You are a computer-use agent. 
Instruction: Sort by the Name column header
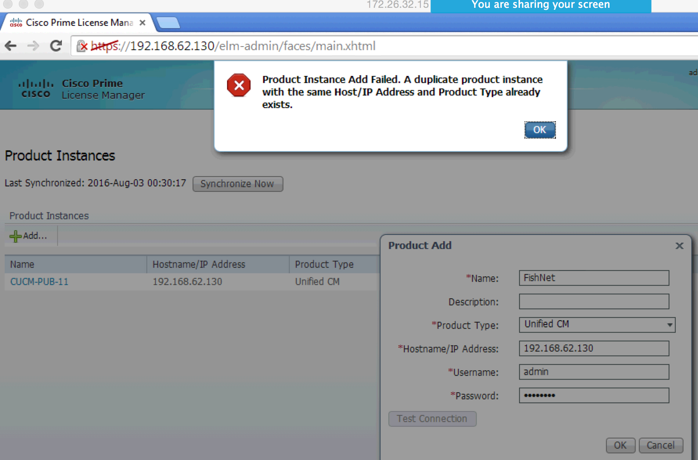click(x=76, y=264)
